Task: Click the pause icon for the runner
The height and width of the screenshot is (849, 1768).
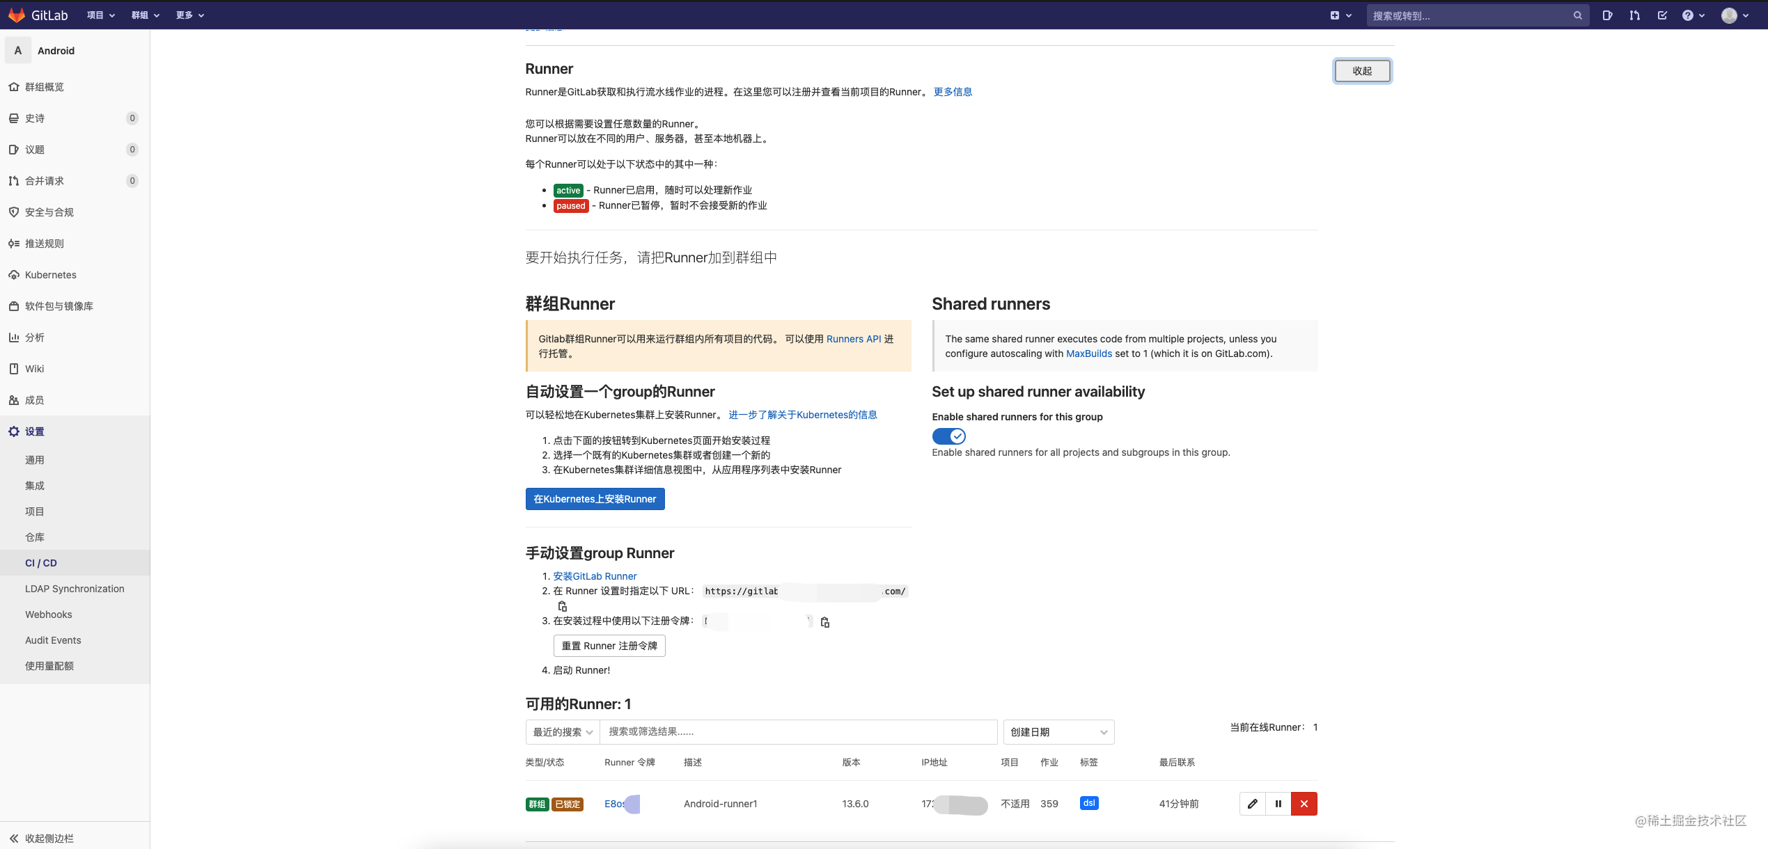Action: (1278, 803)
